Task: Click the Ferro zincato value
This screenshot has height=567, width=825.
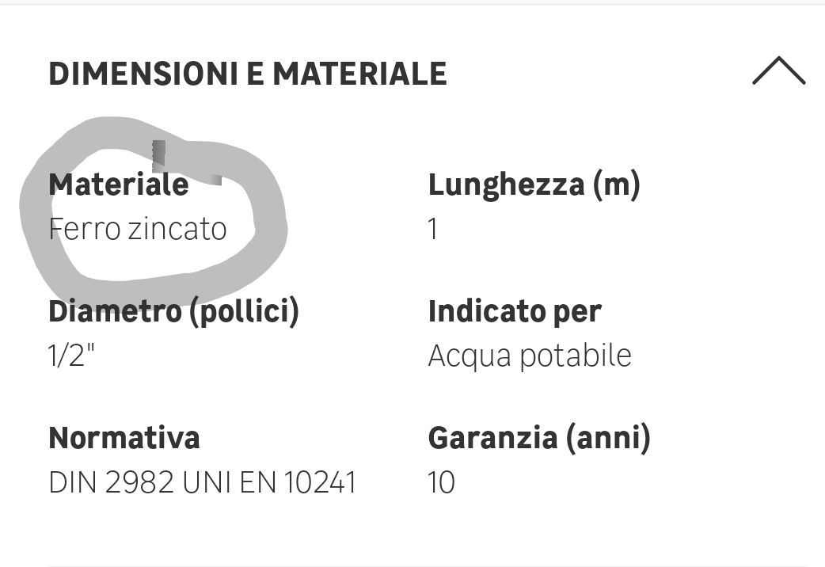Action: coord(137,229)
